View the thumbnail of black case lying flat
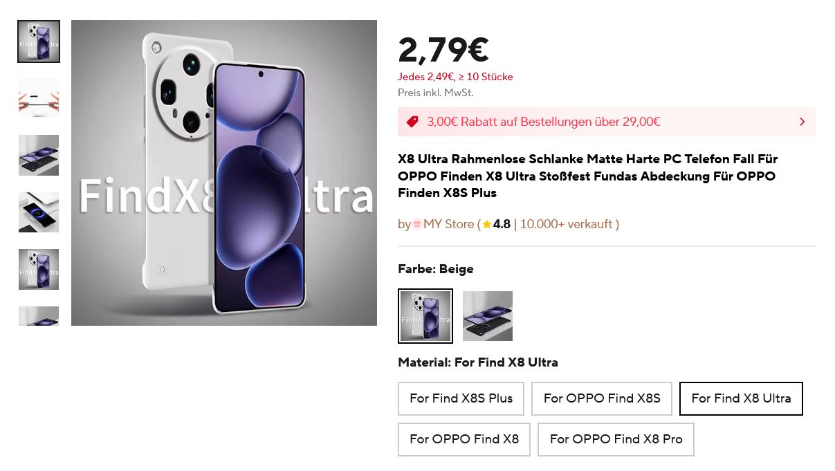This screenshot has width=835, height=471. pyautogui.click(x=39, y=155)
